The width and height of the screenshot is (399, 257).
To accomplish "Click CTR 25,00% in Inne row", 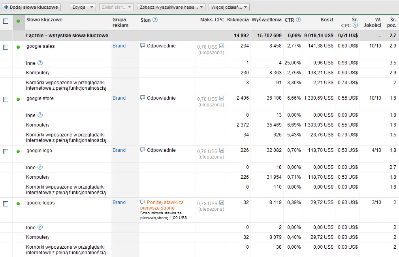I will point(293,62).
